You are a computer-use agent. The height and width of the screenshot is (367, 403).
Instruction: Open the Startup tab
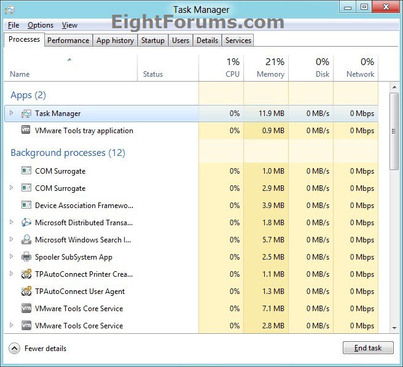152,41
